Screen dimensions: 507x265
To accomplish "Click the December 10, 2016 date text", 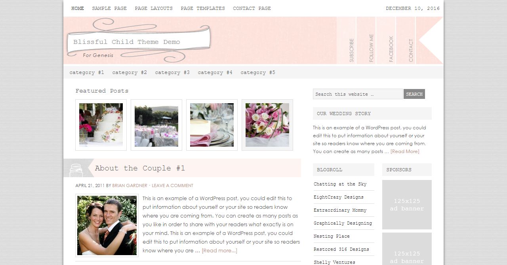I will 413,8.
